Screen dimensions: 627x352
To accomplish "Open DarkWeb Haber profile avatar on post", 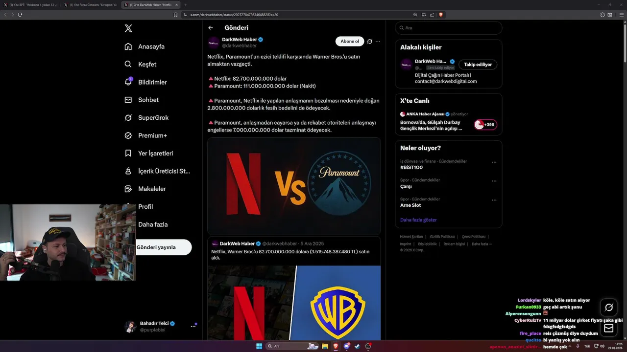I will [x=213, y=43].
